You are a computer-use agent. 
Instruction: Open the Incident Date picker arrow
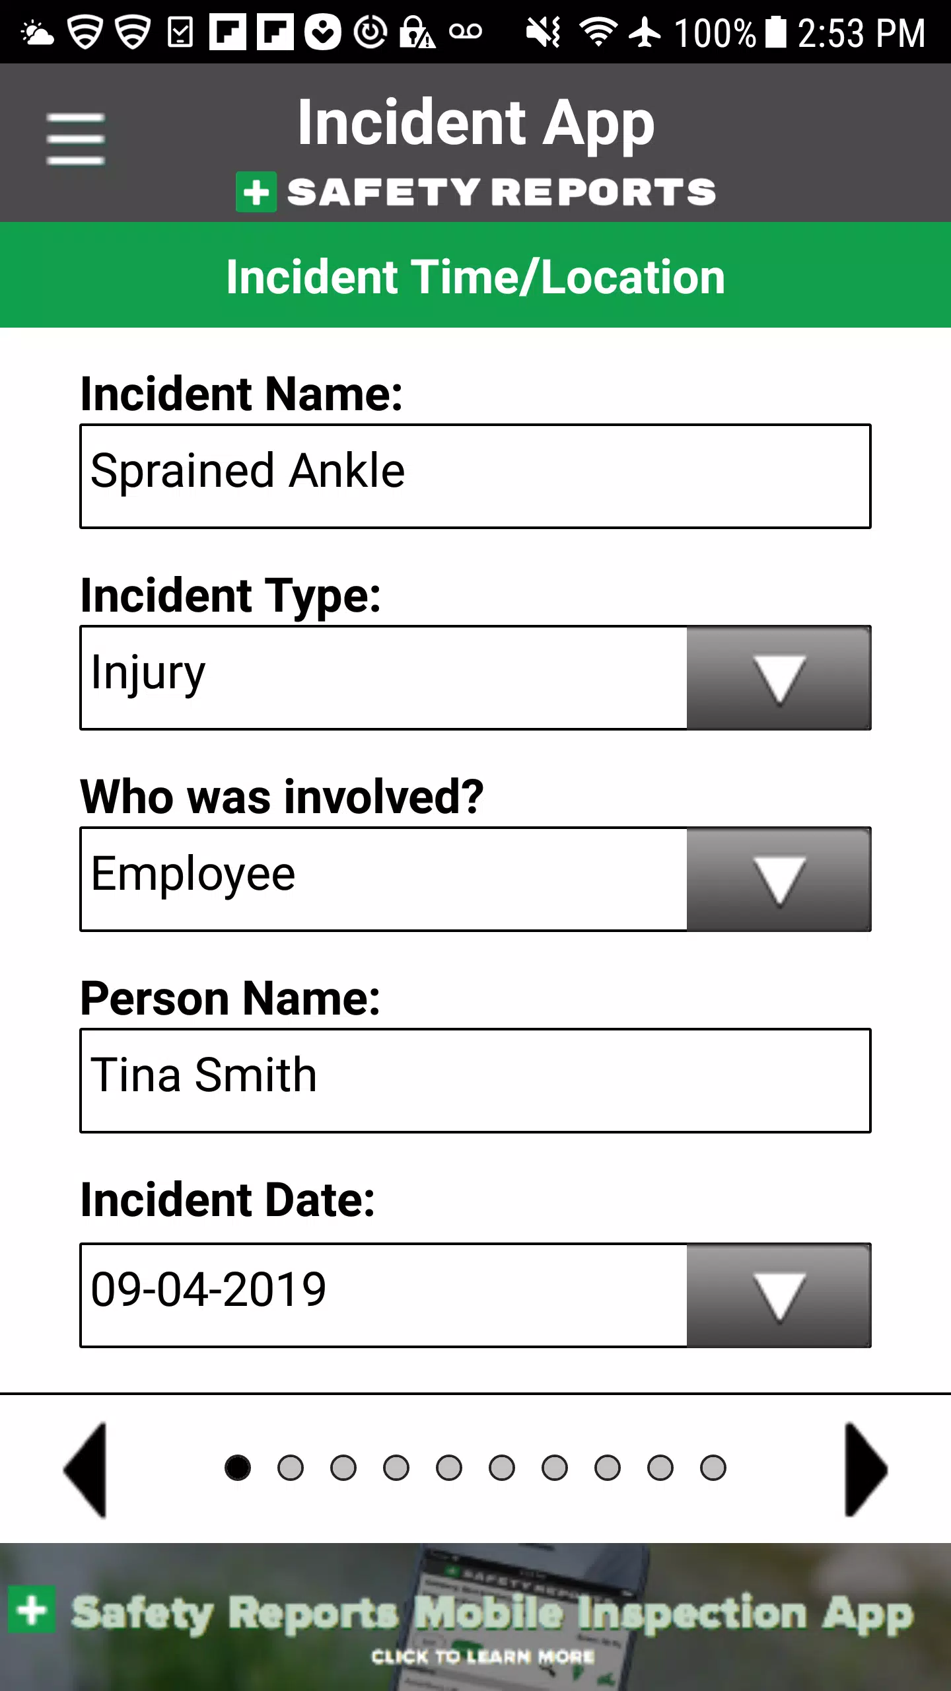click(x=779, y=1295)
